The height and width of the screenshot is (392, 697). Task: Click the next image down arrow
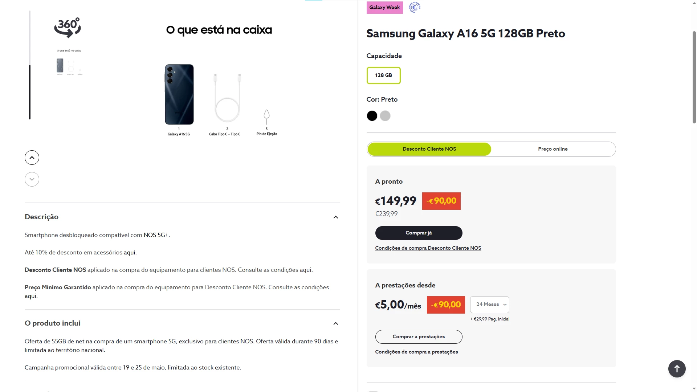point(32,179)
